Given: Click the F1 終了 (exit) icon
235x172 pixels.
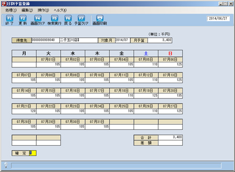Looking at the screenshot, I should point(10,20).
